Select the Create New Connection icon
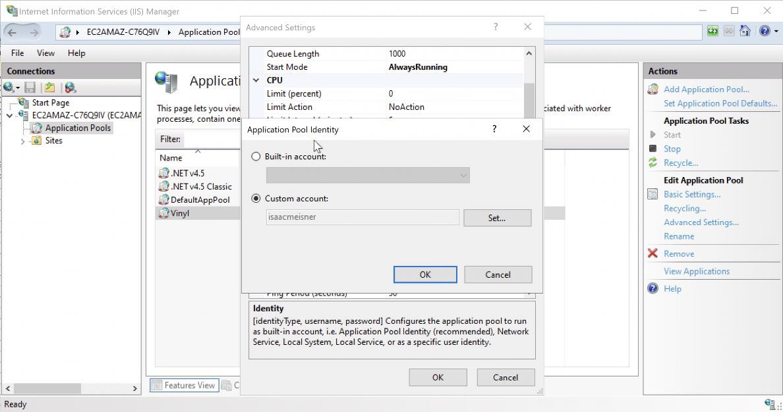 point(9,86)
